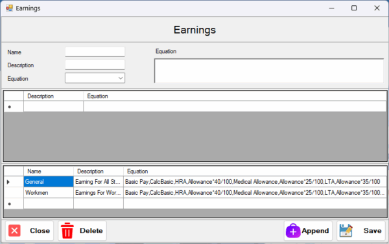Click the empty Equation cell in top grid new row
This screenshot has height=244, width=389.
pos(235,107)
